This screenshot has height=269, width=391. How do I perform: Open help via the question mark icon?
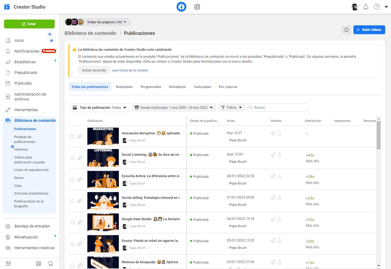coord(377,7)
